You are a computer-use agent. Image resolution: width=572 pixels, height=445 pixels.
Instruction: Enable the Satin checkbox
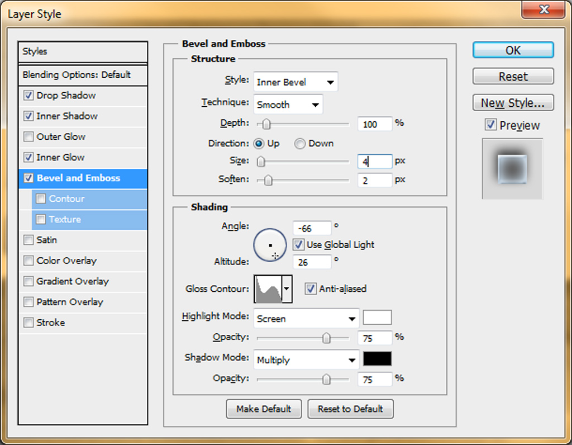point(28,240)
